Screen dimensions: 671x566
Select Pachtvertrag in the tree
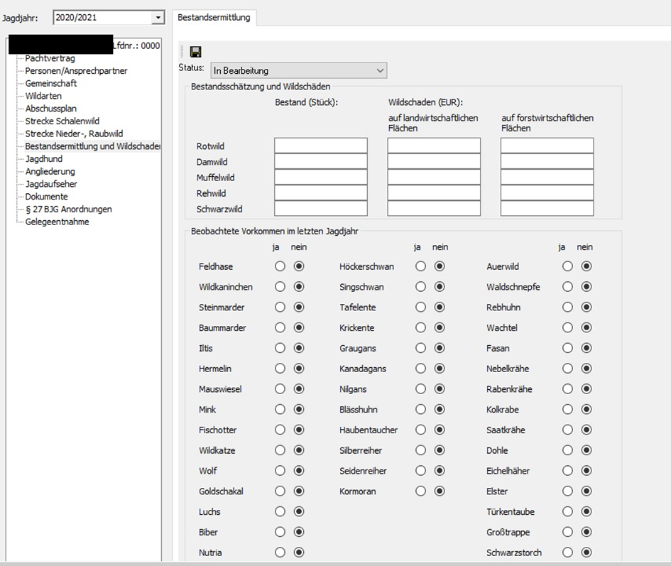pyautogui.click(x=50, y=58)
